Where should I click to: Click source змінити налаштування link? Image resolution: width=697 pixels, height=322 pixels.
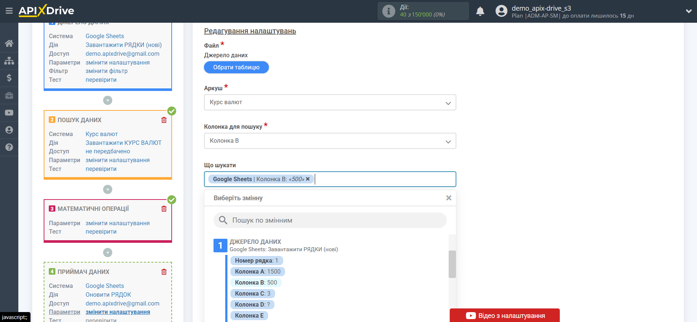point(118,62)
